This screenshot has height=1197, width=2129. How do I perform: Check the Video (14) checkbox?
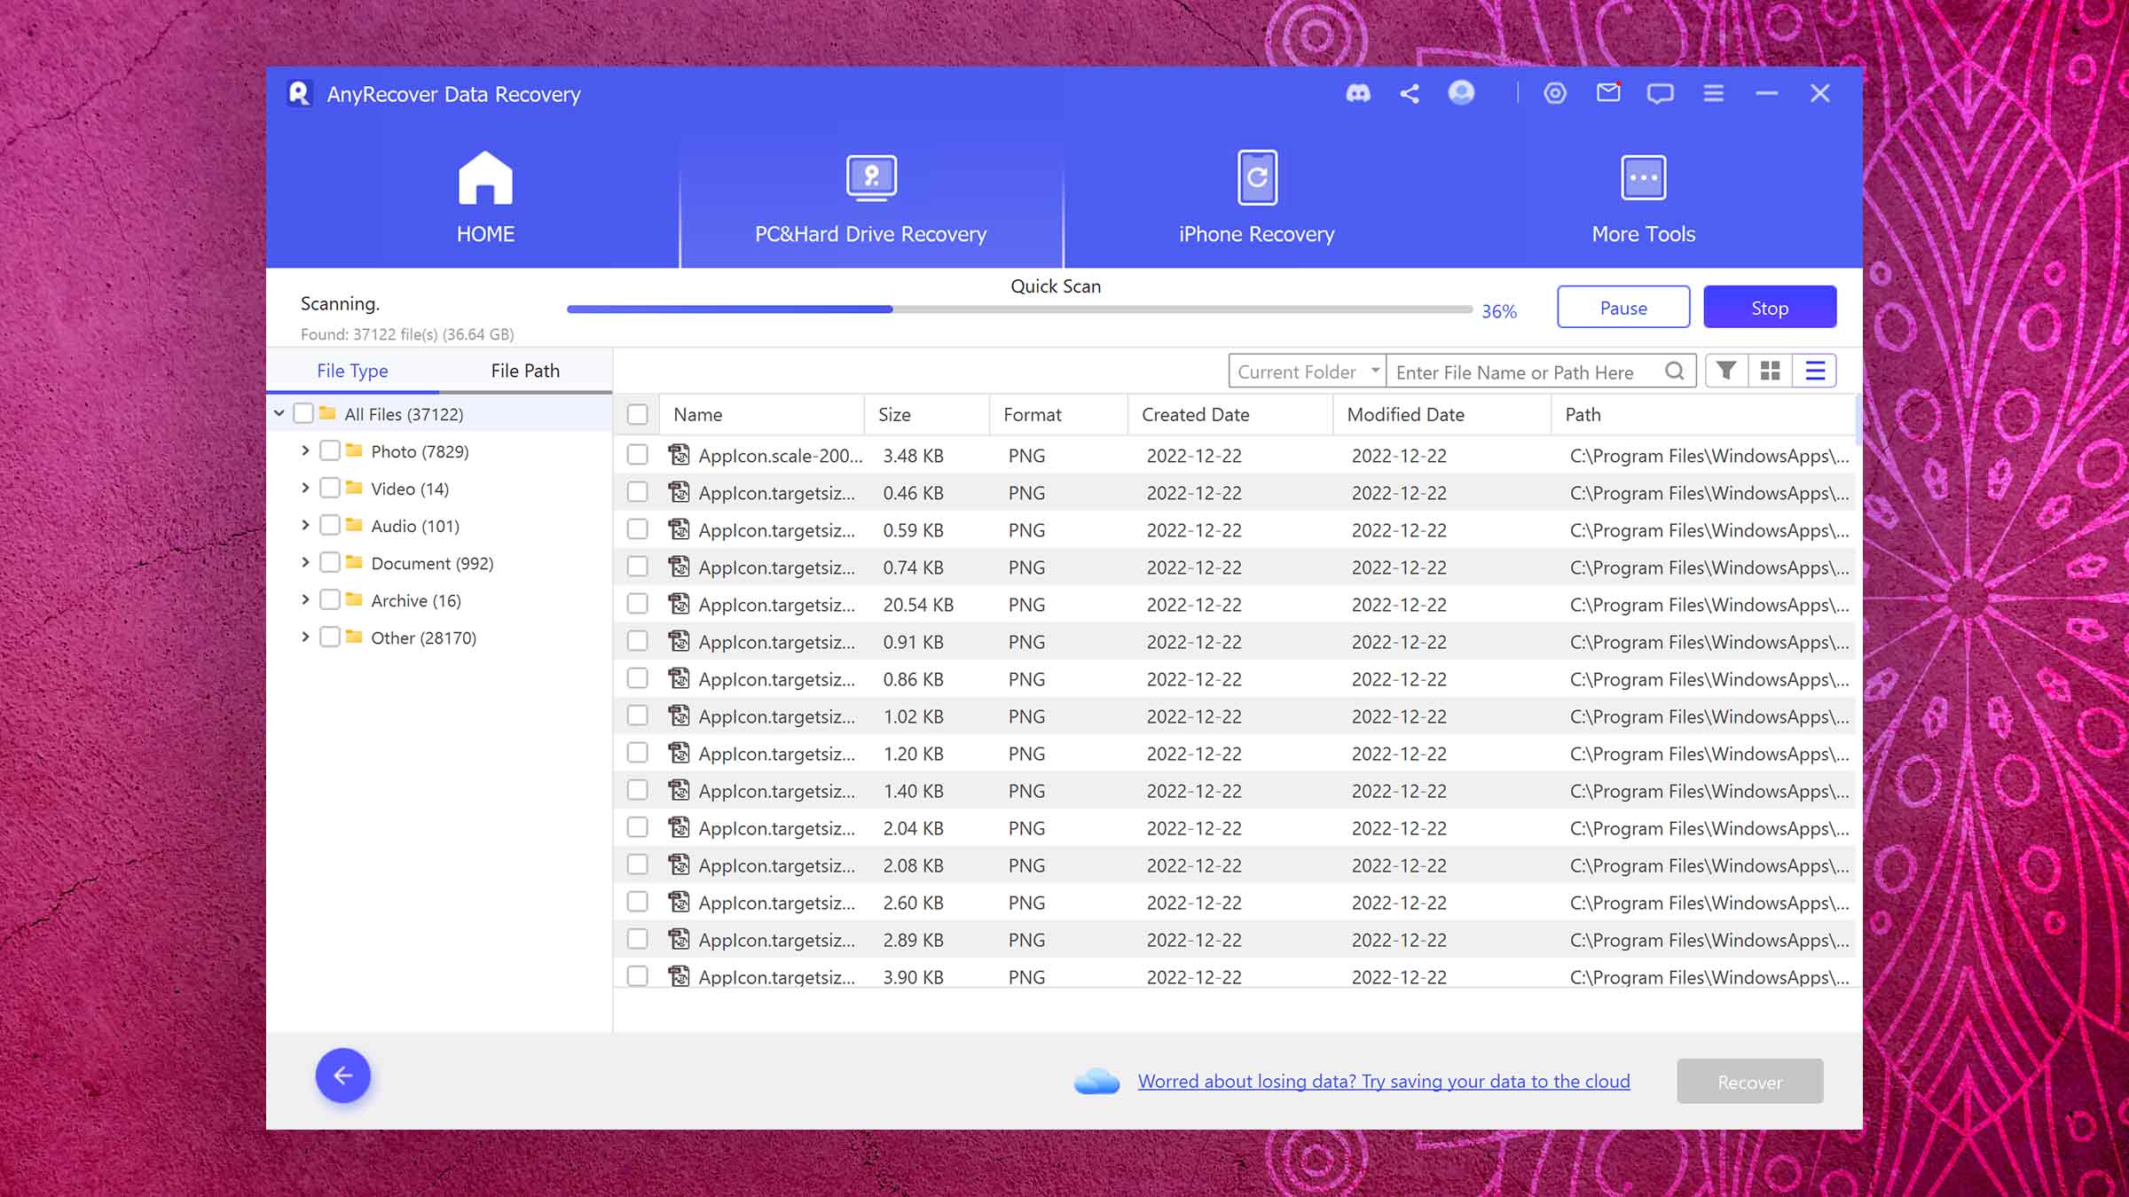tap(329, 488)
